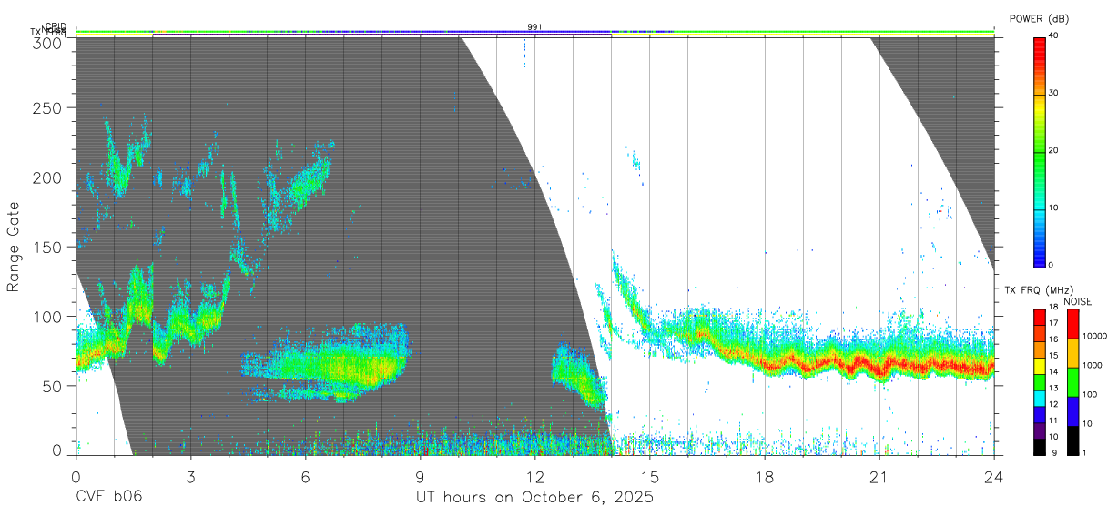Screen dimensions: 1118x516
Task: Click the CPID label at top left
Action: (x=56, y=26)
